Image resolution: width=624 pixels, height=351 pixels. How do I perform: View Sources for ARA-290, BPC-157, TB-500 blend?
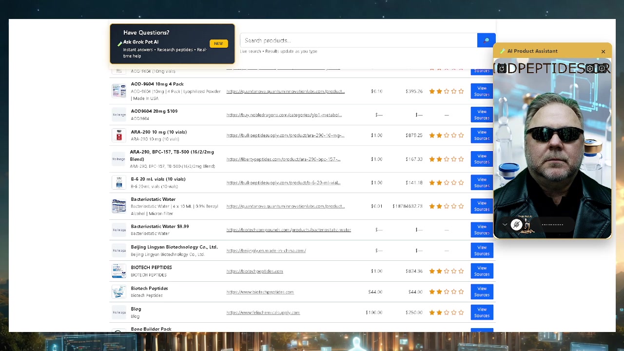482,159
